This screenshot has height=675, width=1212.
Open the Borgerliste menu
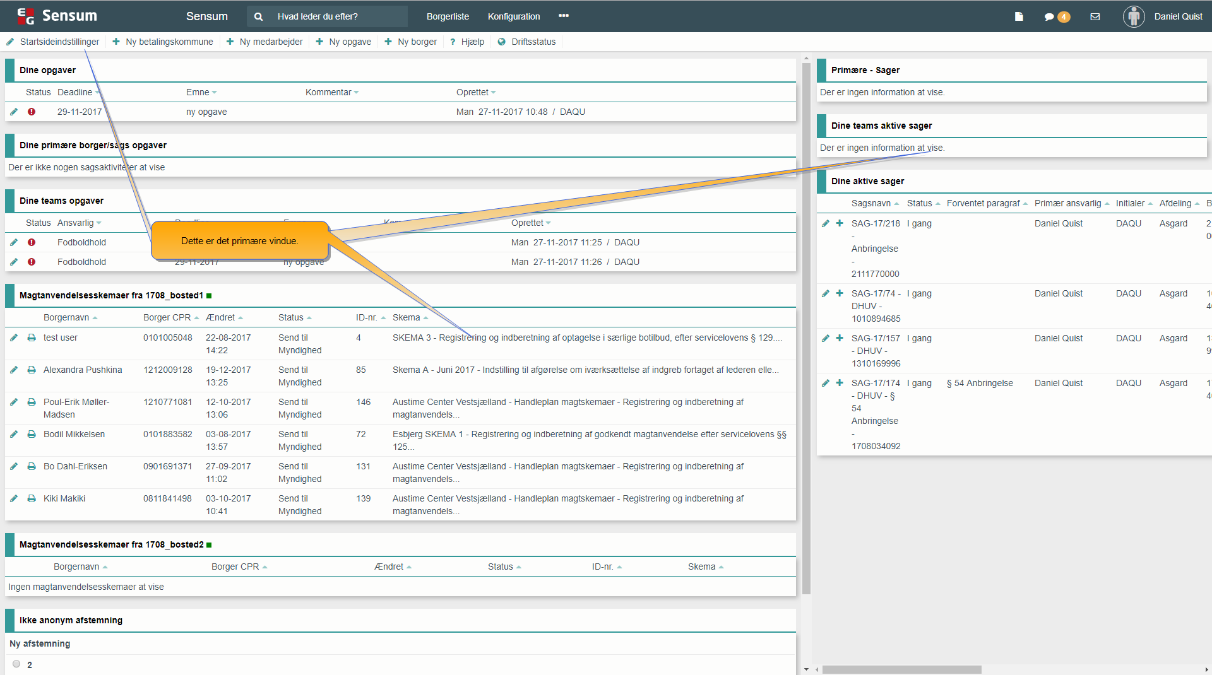click(448, 16)
